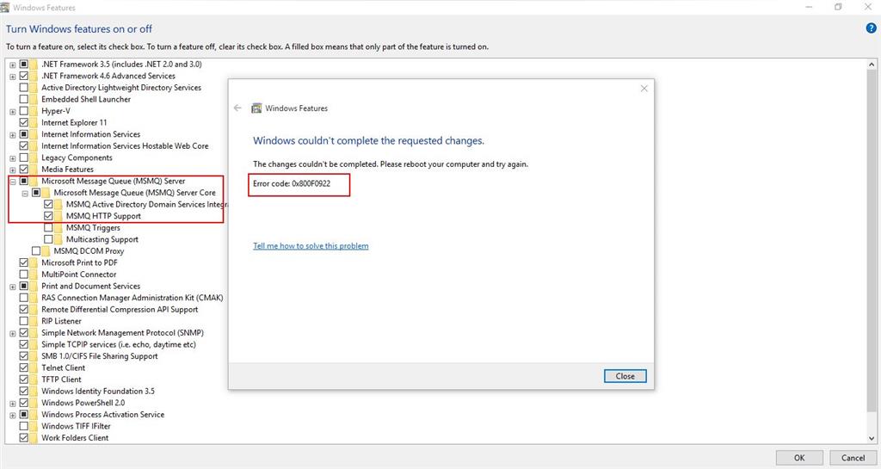The image size is (881, 469).
Task: Click the OK button
Action: coord(799,457)
